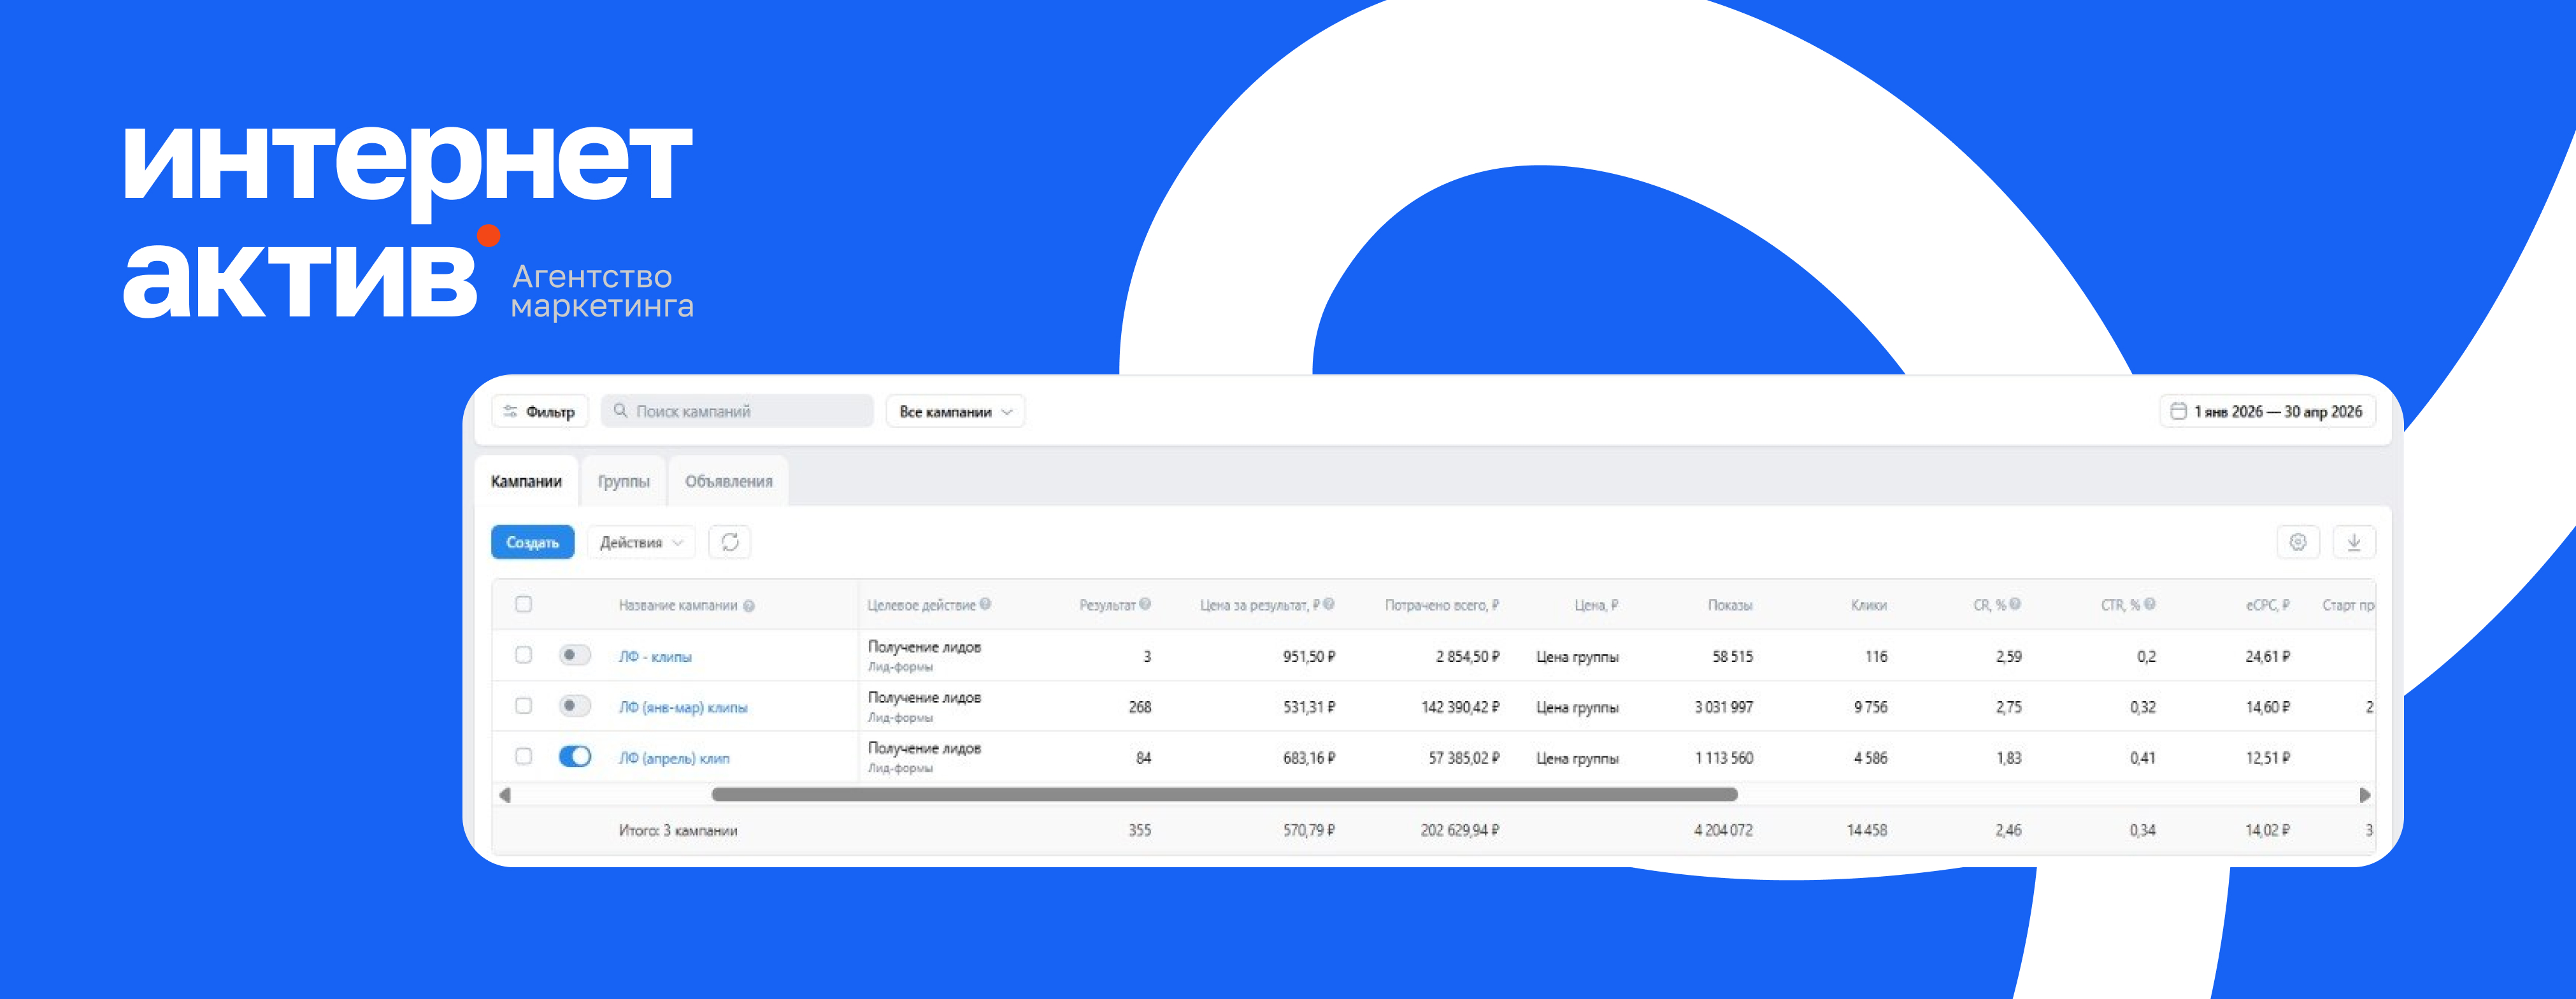
Task: Click the clicks value "9 756"
Action: (1871, 707)
